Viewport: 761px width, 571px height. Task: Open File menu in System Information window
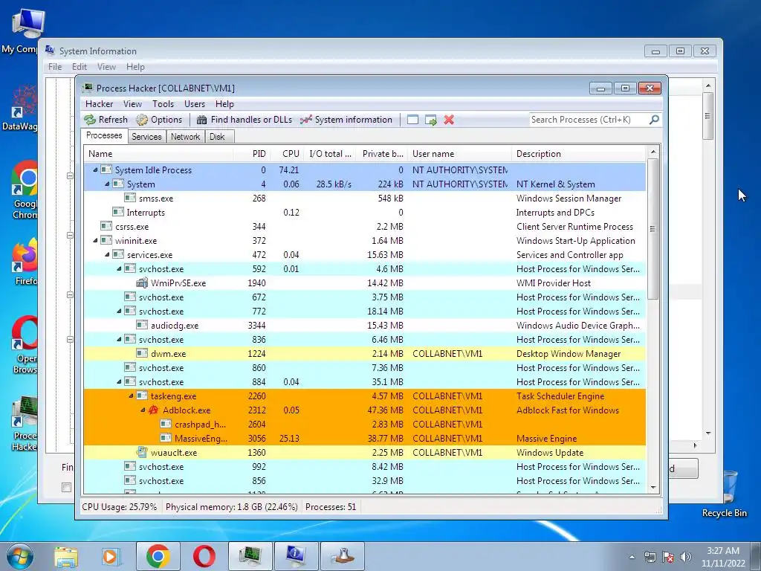point(55,66)
